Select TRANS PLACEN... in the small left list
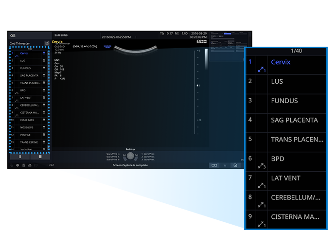Image resolution: width=335 pixels, height=232 pixels. pos(30,83)
